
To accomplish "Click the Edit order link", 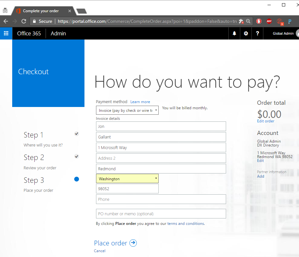I will coord(266,121).
